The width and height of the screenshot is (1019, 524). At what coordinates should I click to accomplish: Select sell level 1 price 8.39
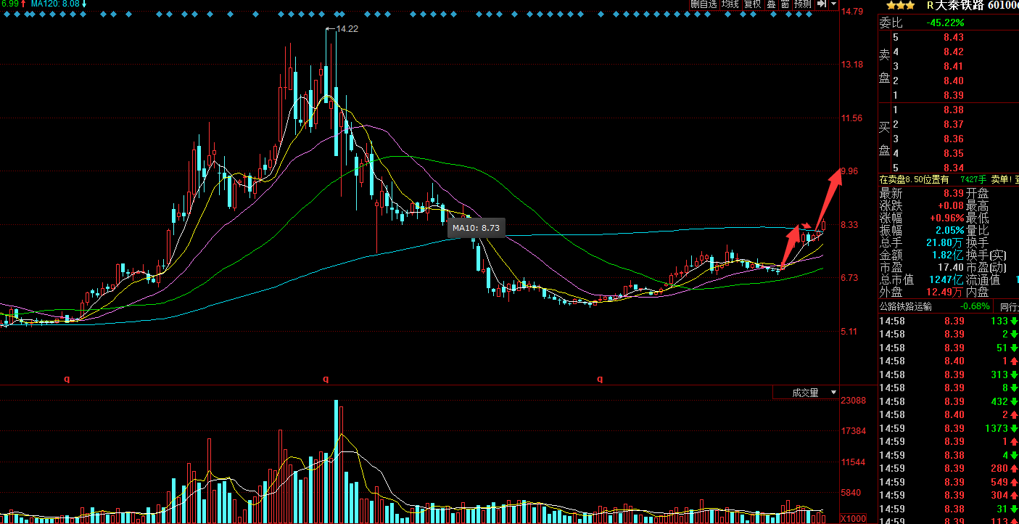pyautogui.click(x=954, y=95)
